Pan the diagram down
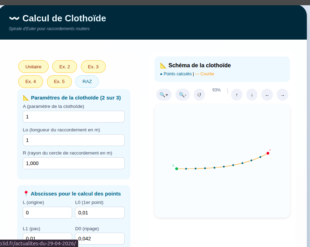The image size is (310, 247). 252,95
